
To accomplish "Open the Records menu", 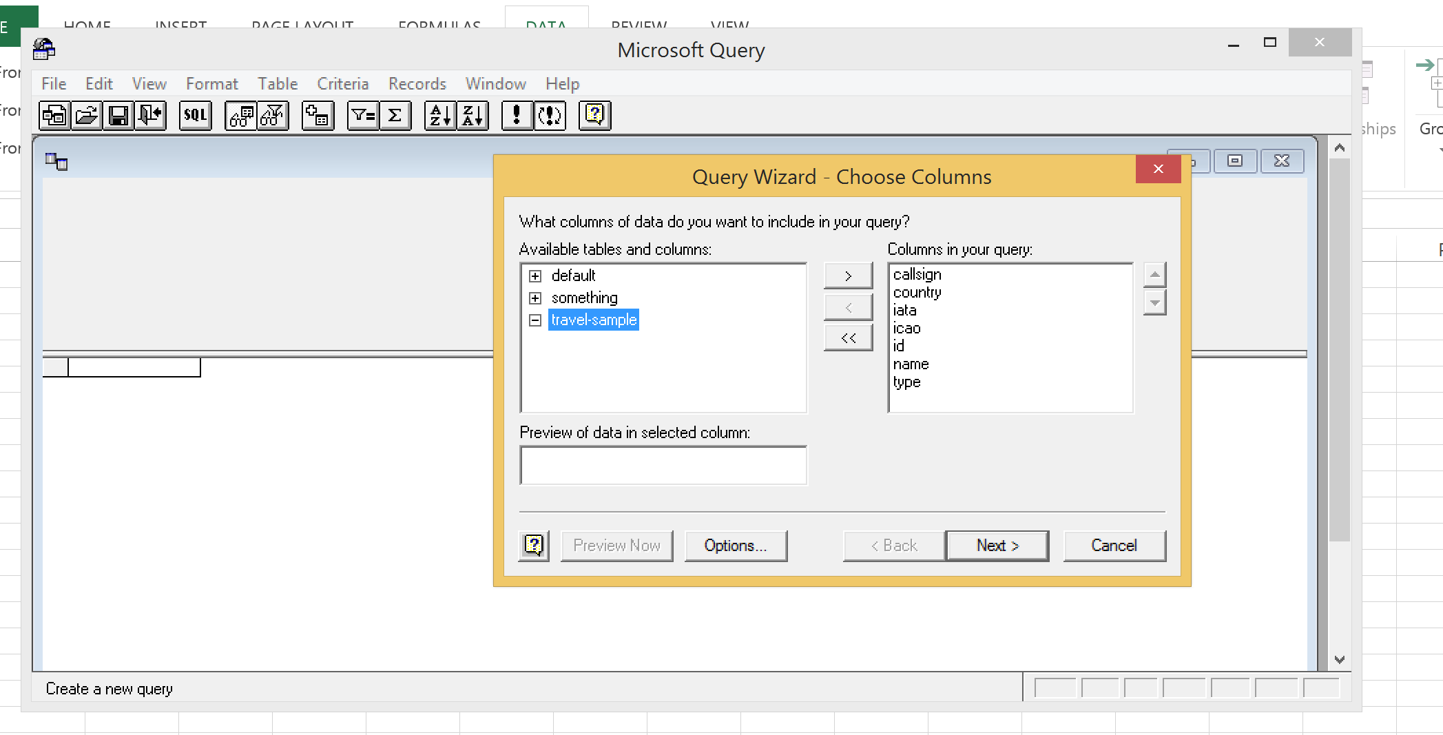I will pyautogui.click(x=417, y=84).
